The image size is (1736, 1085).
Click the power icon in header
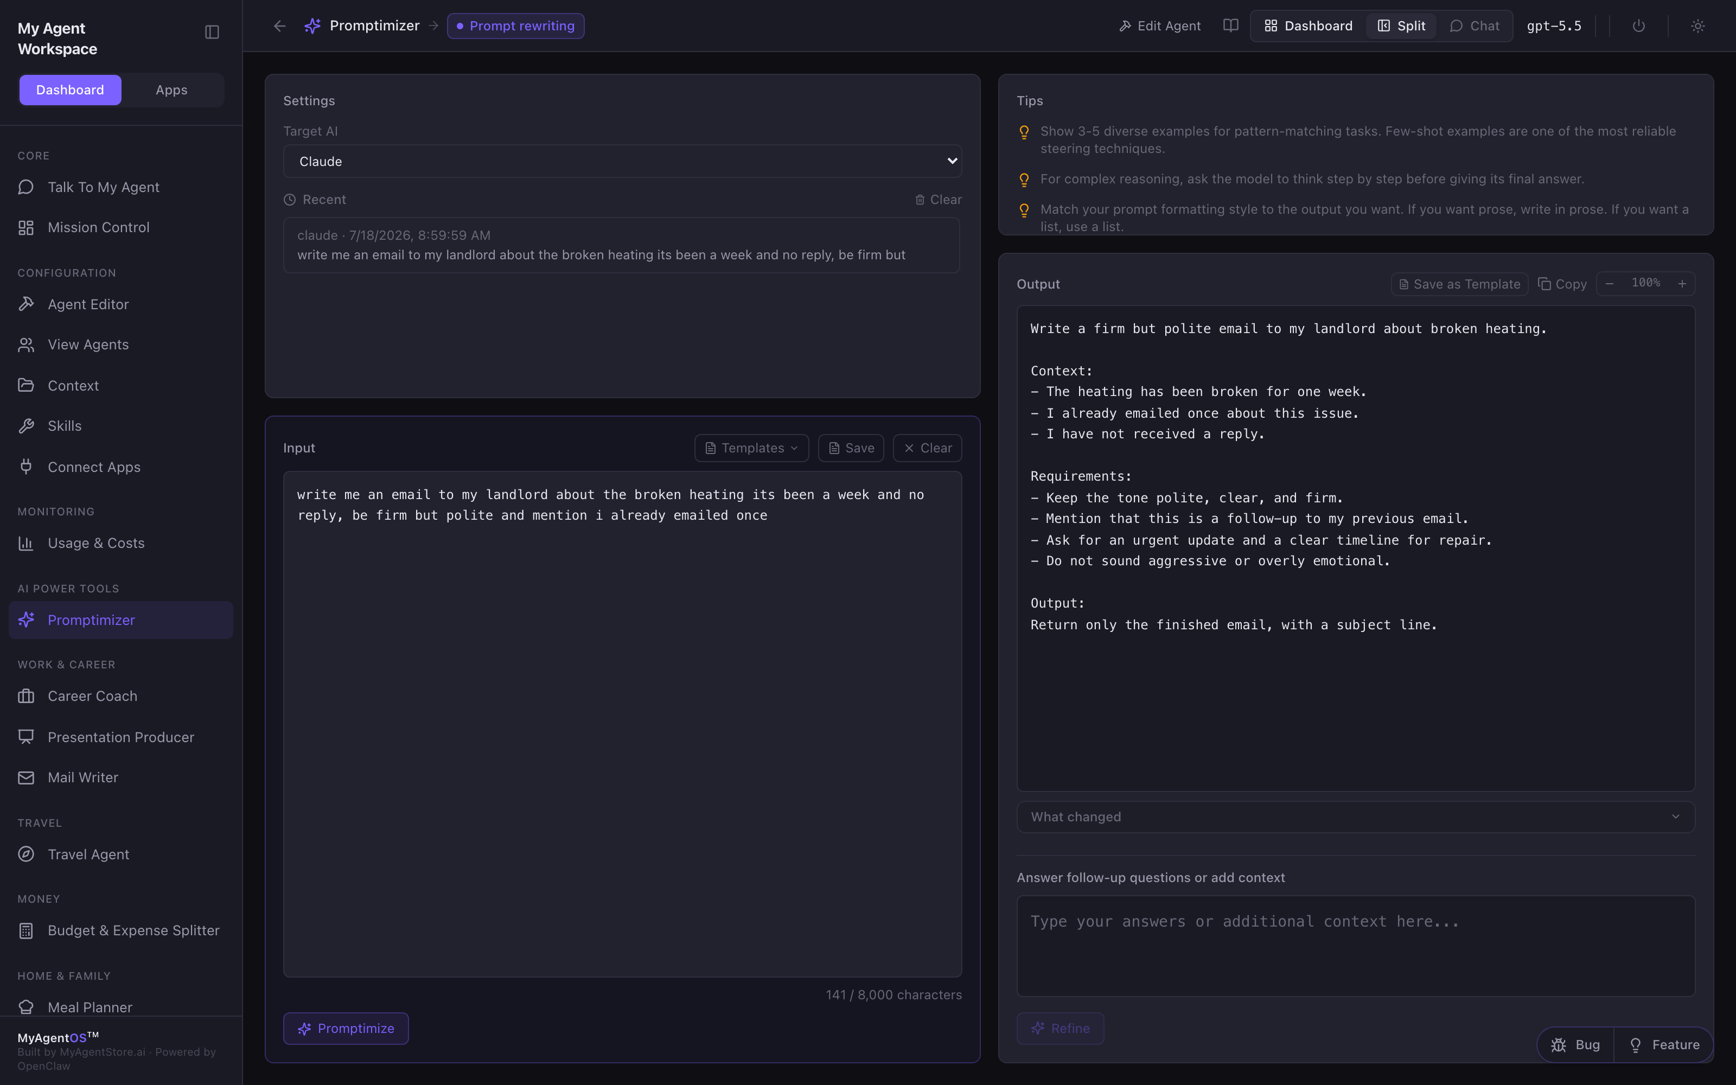pos(1638,26)
